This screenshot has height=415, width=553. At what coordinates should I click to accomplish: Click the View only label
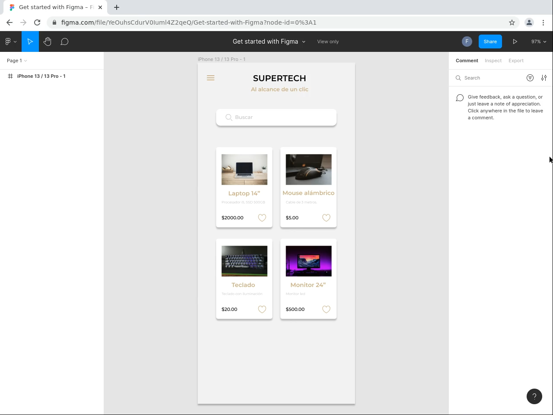[x=328, y=41]
